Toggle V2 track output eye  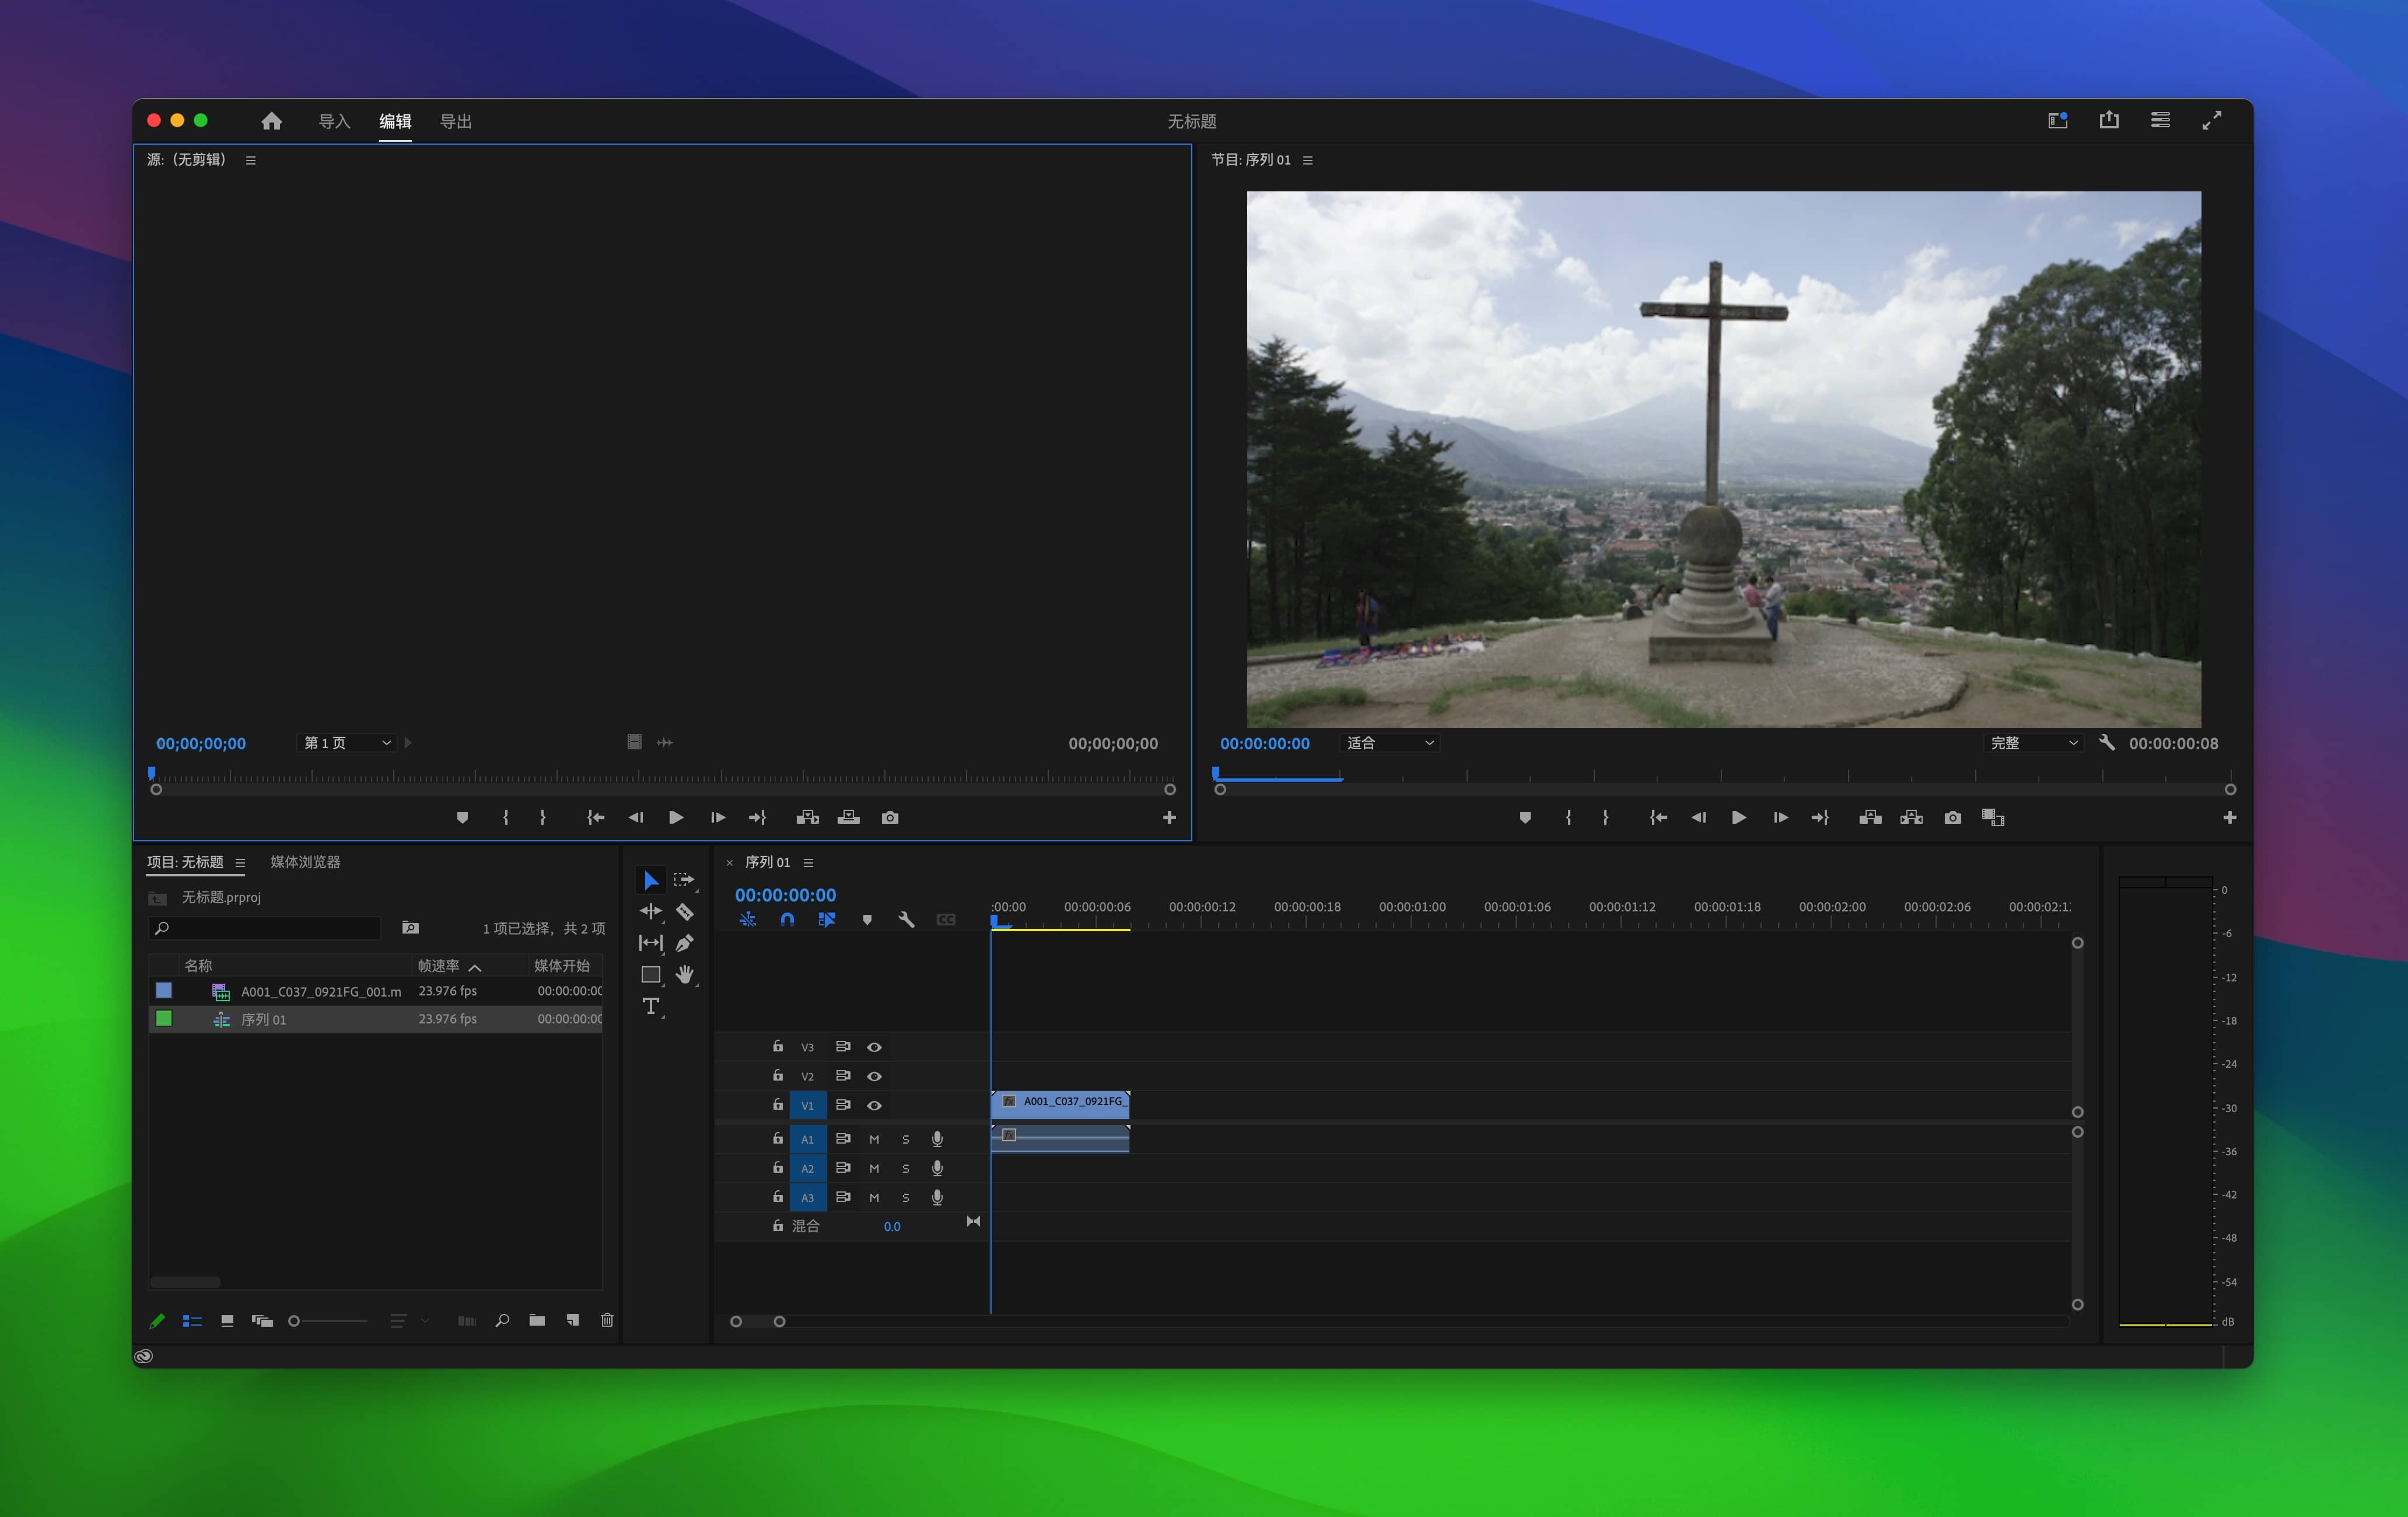pyautogui.click(x=874, y=1076)
